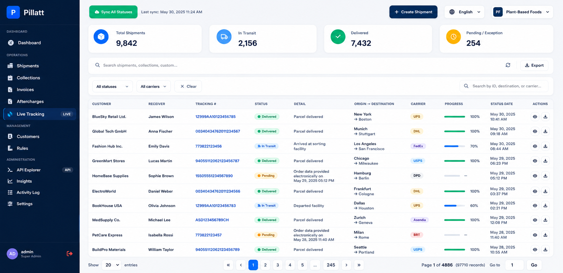Download the BlueSky Retail Ltd. shipment
Image resolution: width=563 pixels, height=273 pixels.
(x=545, y=117)
